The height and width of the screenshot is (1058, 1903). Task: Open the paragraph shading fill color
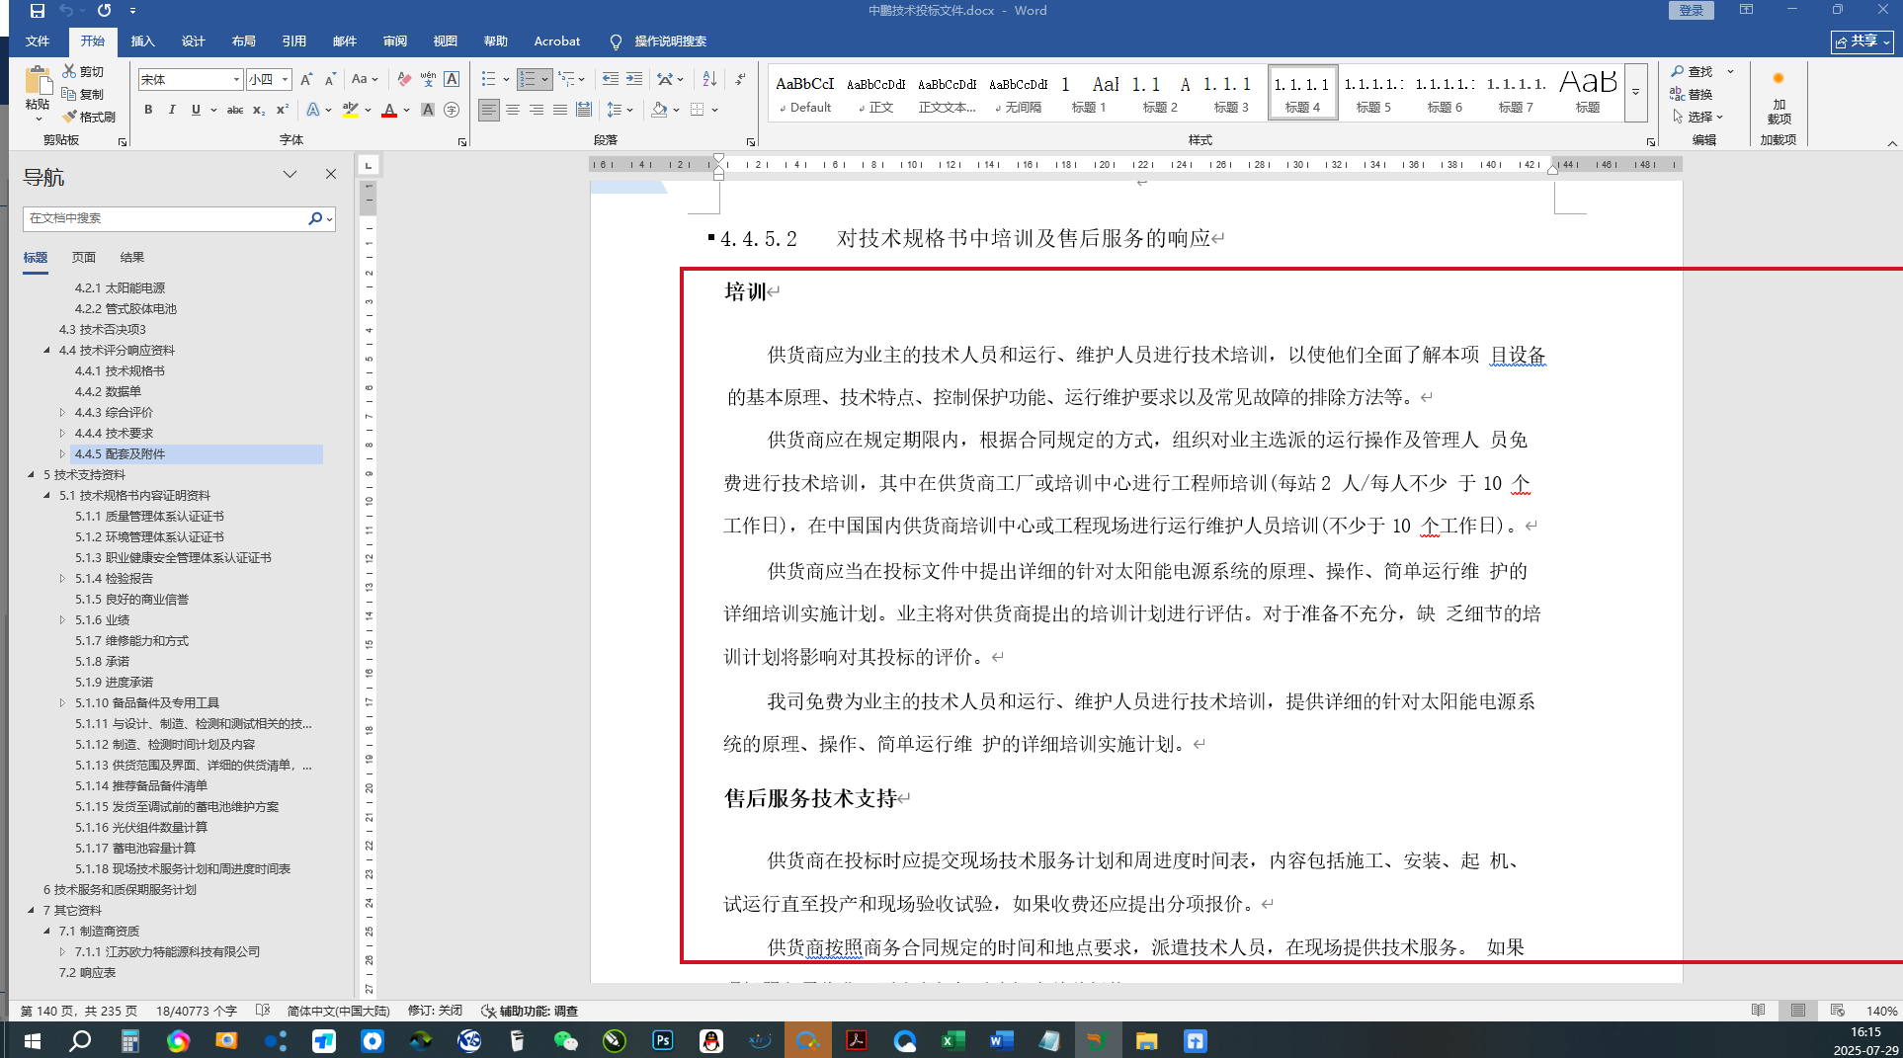tap(659, 110)
